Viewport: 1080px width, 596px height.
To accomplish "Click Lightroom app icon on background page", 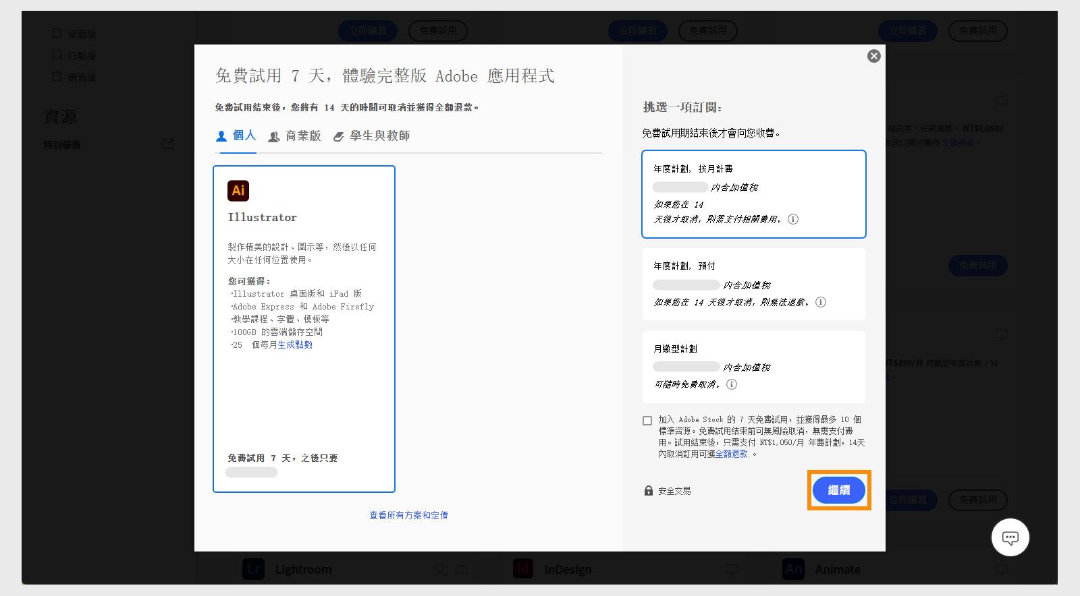I will coord(253,568).
